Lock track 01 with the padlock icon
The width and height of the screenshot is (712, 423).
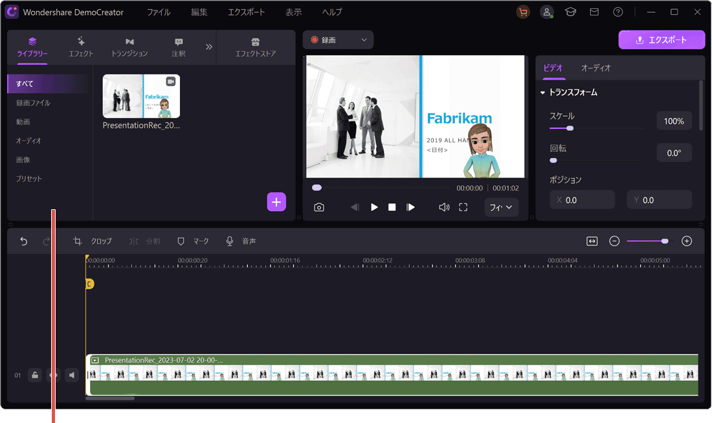34,374
